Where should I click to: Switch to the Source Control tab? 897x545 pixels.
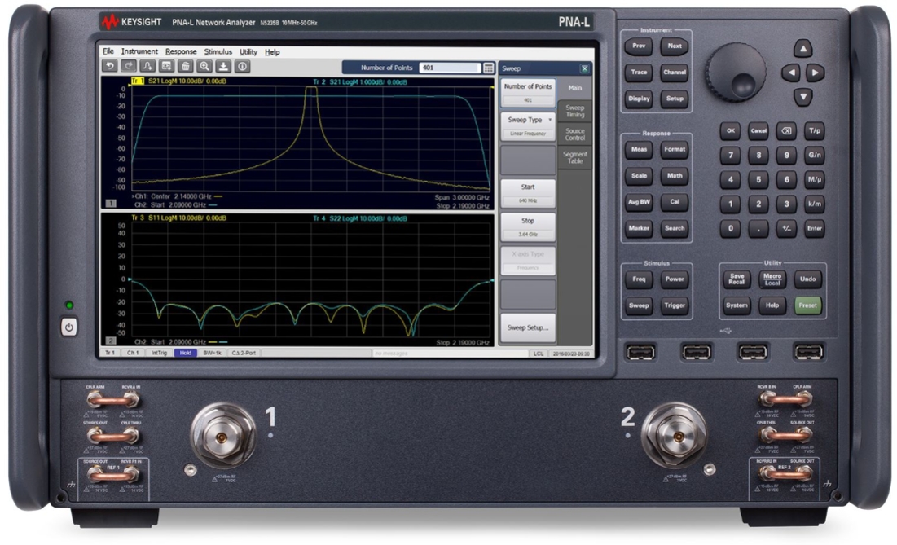pos(575,134)
